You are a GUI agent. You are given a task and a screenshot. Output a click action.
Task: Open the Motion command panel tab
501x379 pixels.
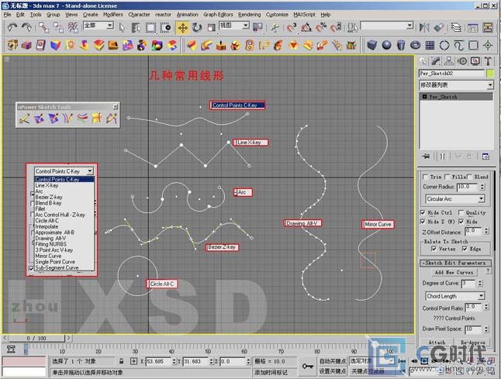click(462, 61)
